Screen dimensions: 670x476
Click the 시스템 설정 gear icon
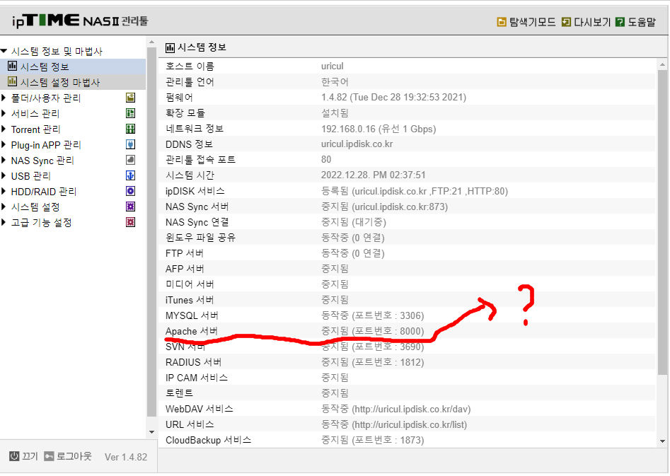click(130, 207)
